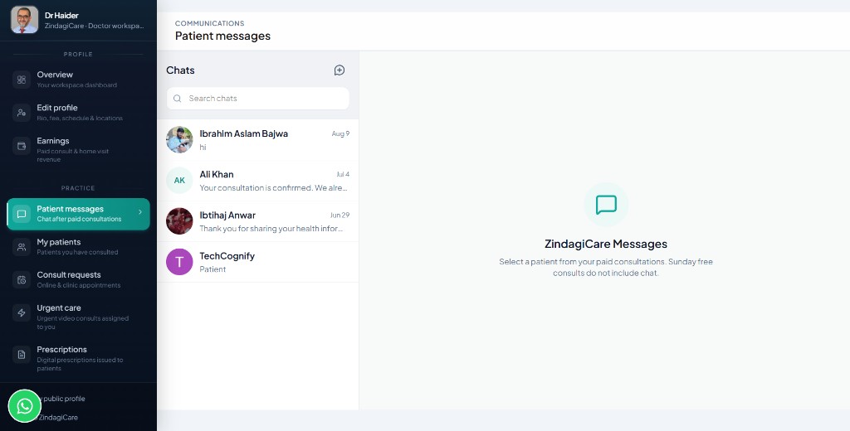The width and height of the screenshot is (850, 431).
Task: Click the ZindagiCare Messages heading
Action: click(x=606, y=245)
